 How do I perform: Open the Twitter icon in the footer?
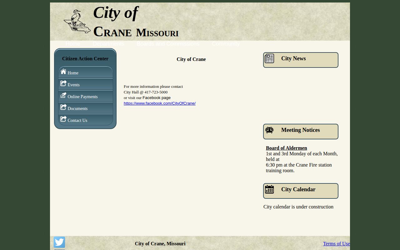coord(59,242)
